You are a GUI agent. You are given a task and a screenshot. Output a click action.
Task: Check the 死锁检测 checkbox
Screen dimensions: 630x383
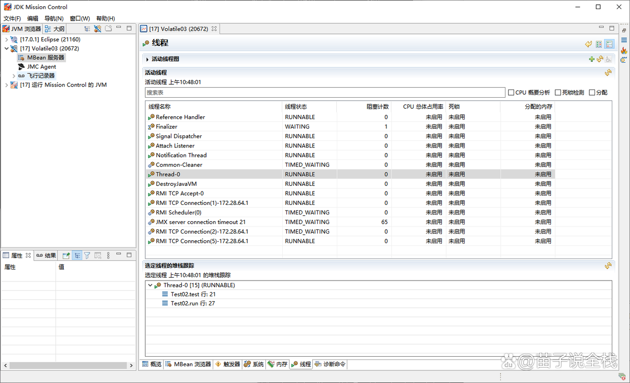pos(558,92)
